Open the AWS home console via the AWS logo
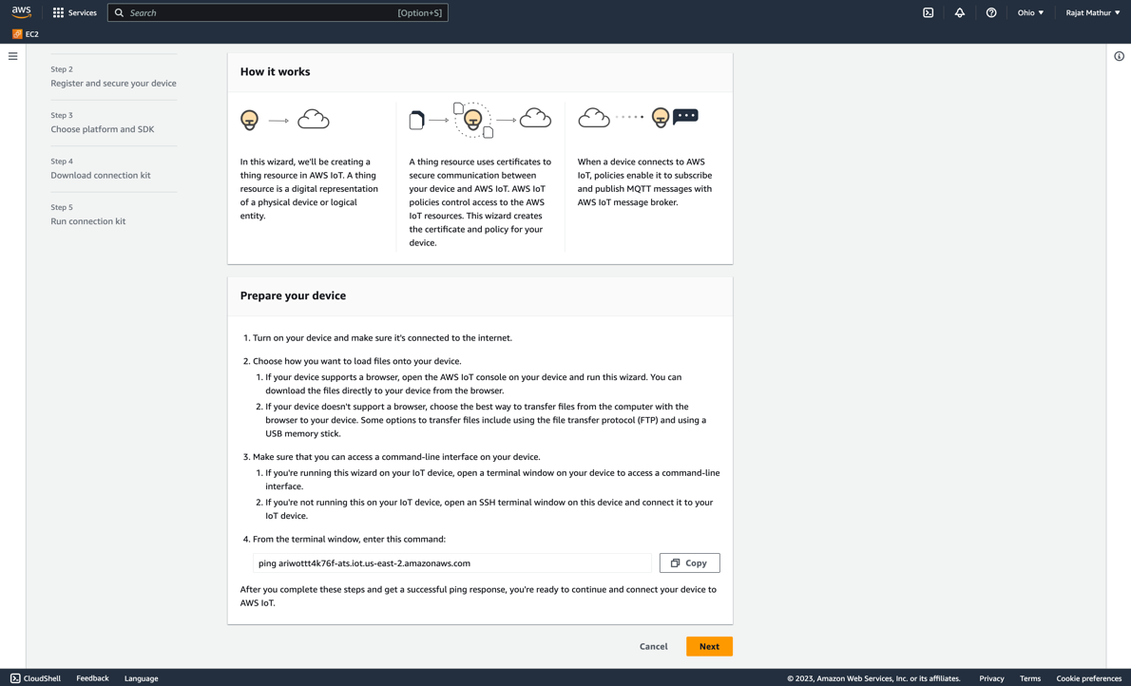This screenshot has width=1131, height=686. click(x=20, y=12)
